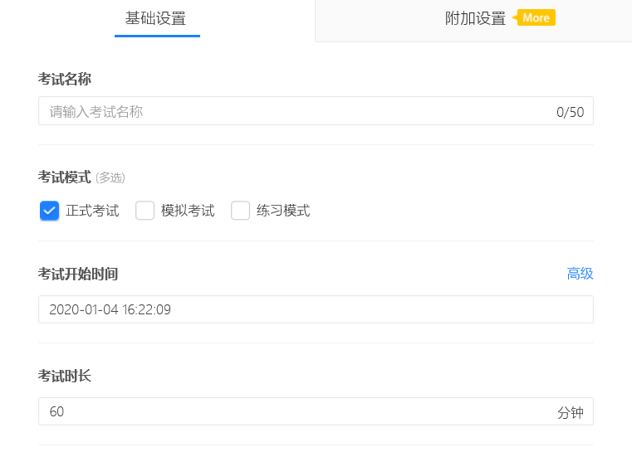Click the 考试时长 section heading

click(x=65, y=376)
